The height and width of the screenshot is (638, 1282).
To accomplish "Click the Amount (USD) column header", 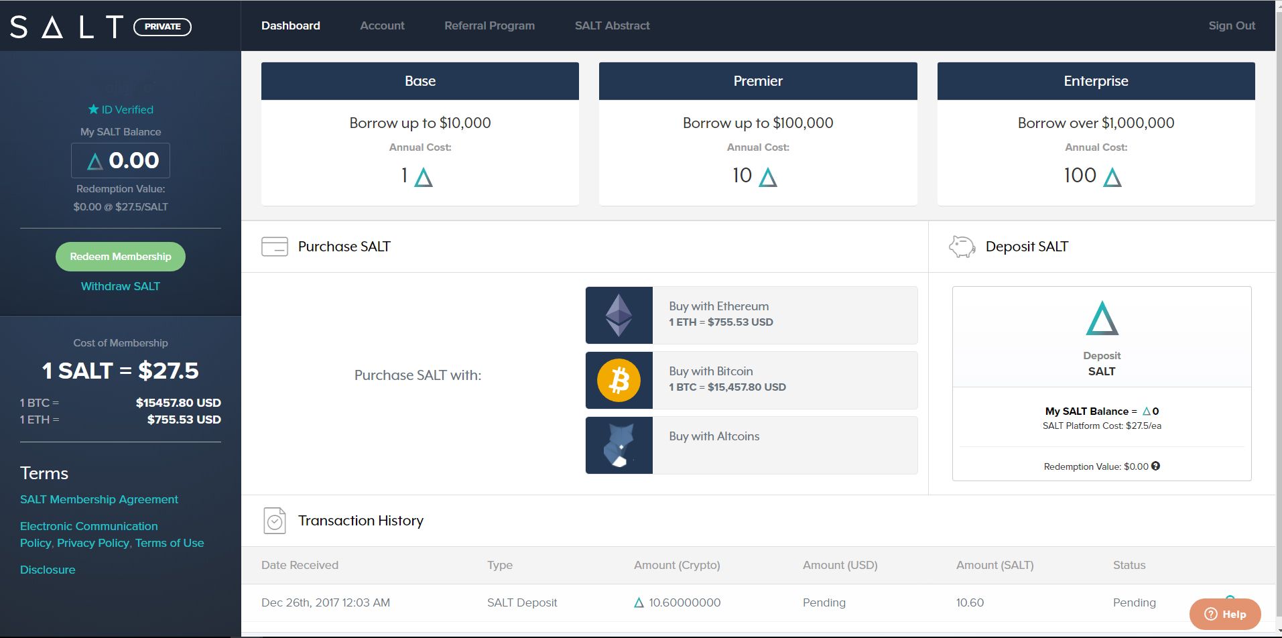I will pyautogui.click(x=840, y=565).
